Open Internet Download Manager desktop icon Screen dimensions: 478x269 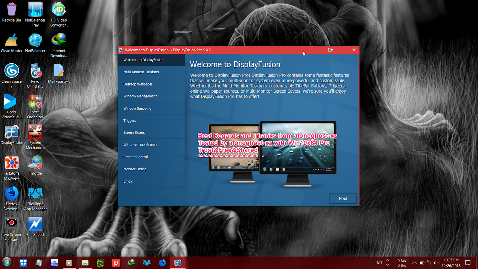tap(59, 45)
